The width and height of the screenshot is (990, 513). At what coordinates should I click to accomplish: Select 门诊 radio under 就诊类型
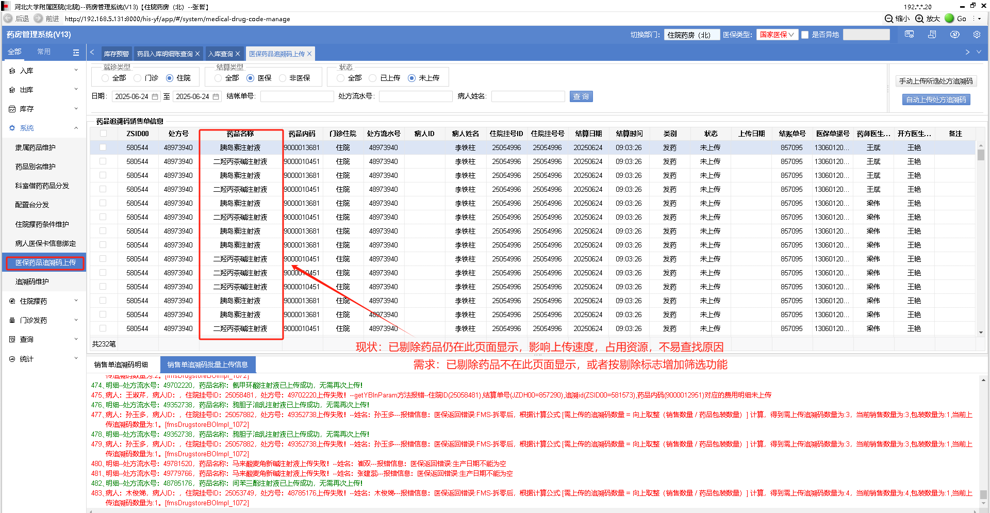click(137, 78)
